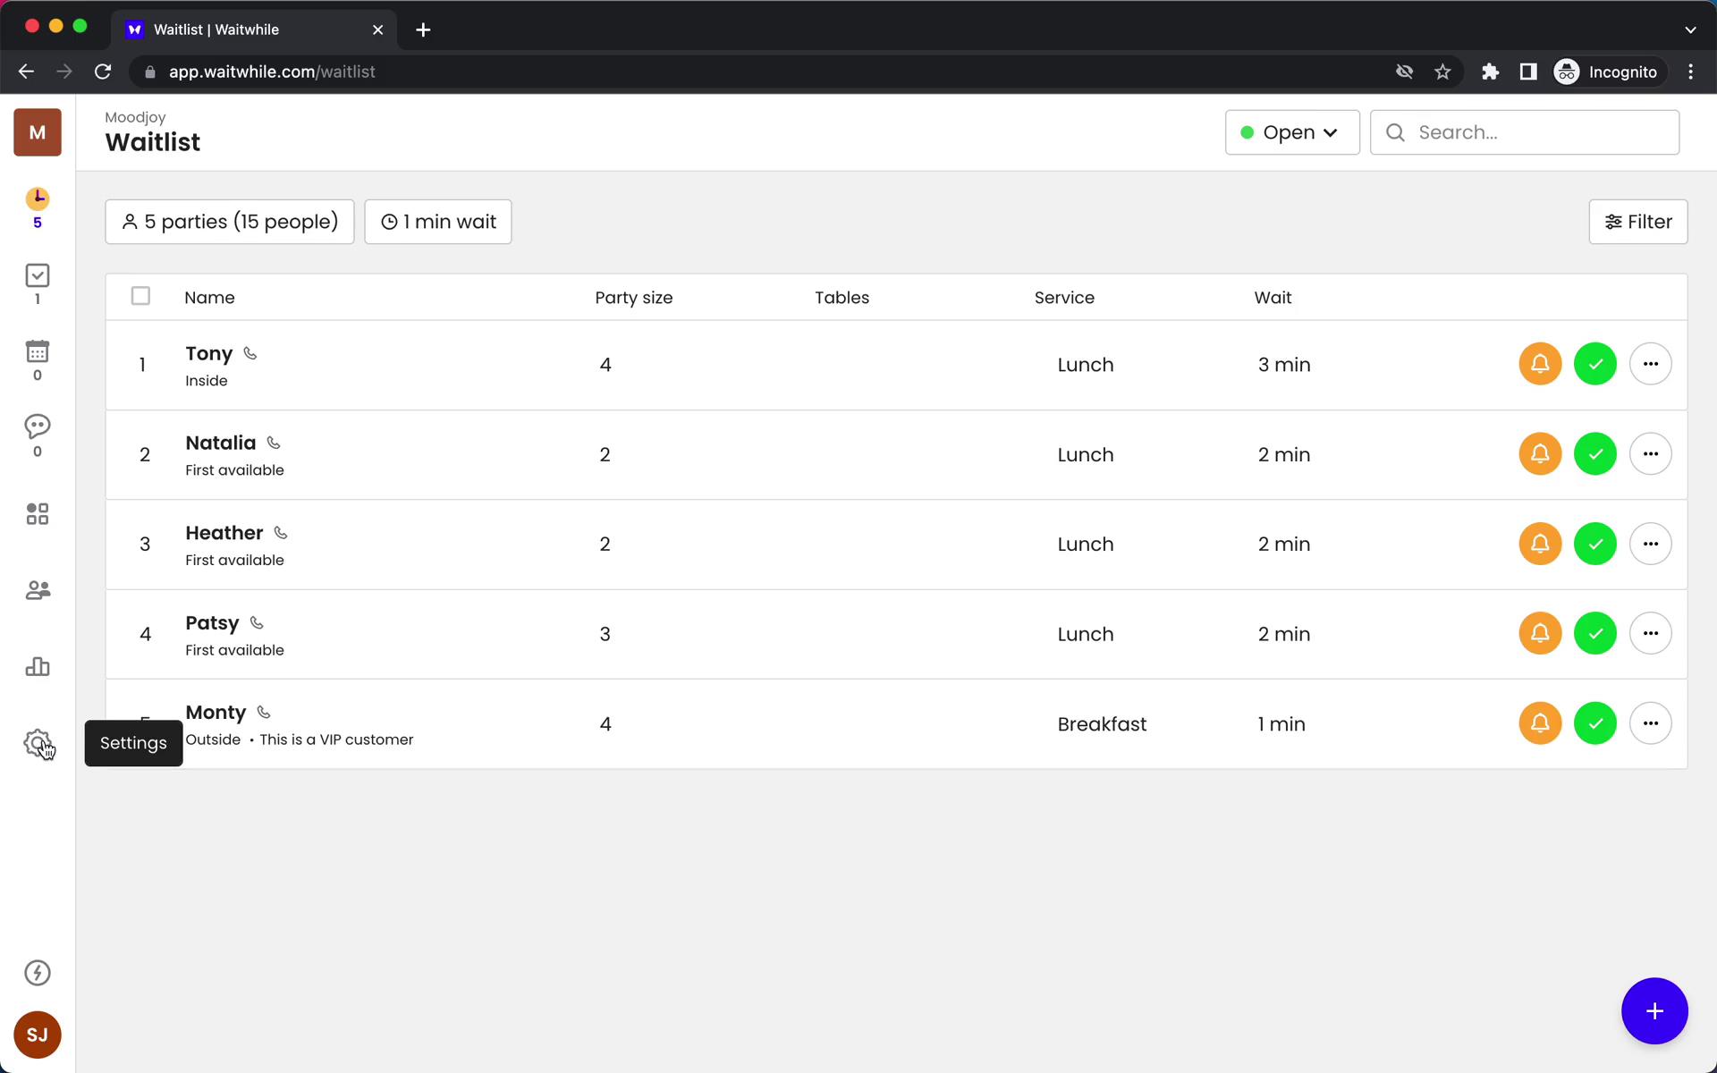Sort by the Wait column header
Screen dimensions: 1717x1073
coord(1273,298)
